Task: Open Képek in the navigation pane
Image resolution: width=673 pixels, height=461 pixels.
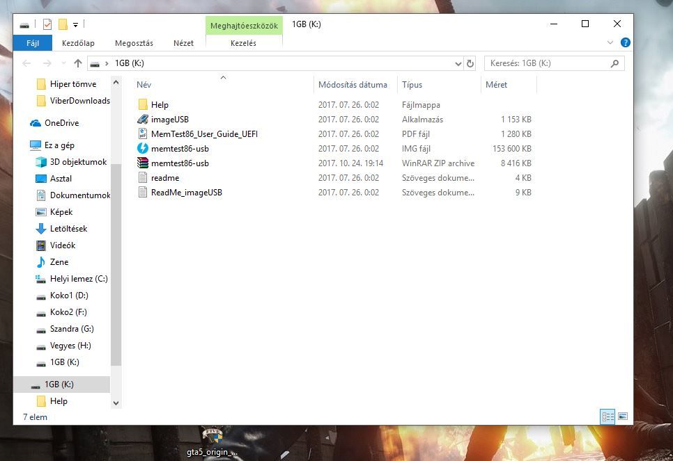Action: pyautogui.click(x=61, y=212)
